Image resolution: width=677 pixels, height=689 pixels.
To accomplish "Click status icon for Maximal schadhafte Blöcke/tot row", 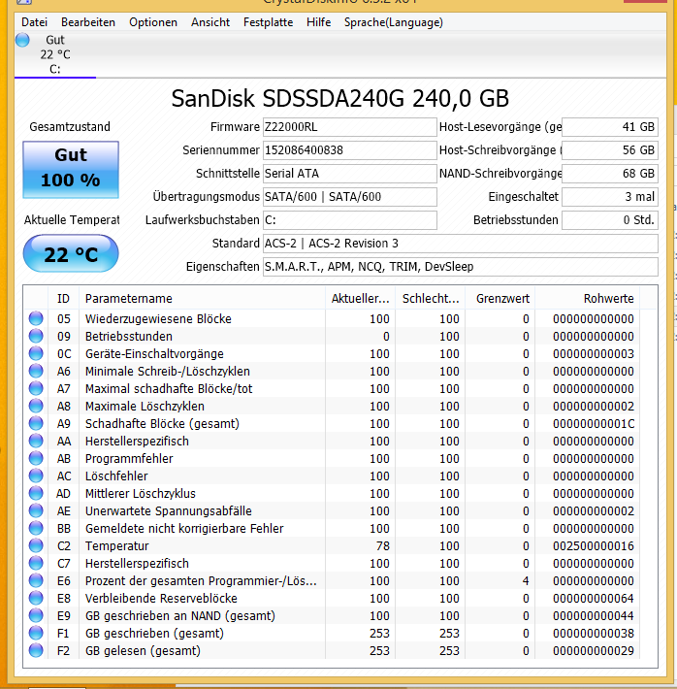I will click(x=36, y=388).
